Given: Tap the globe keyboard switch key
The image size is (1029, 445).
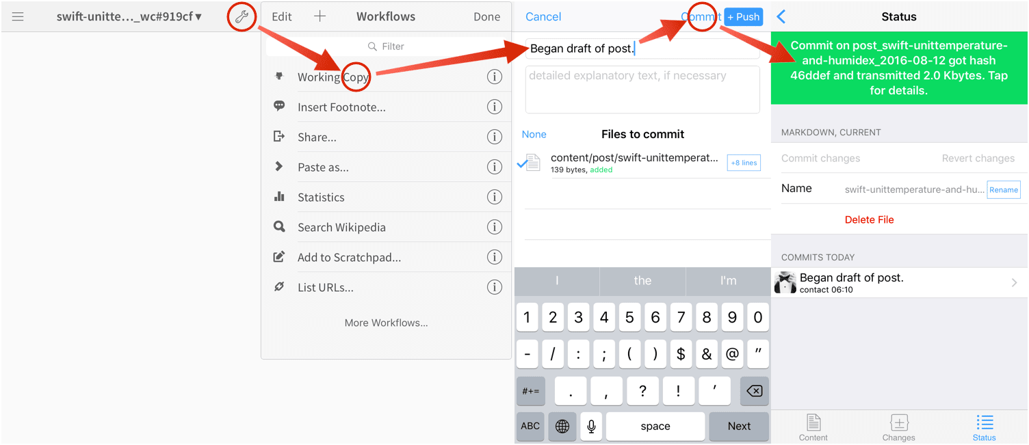Looking at the screenshot, I should pos(562,426).
